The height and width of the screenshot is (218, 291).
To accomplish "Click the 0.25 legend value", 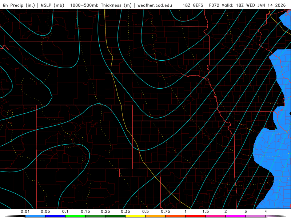I will (105, 211).
